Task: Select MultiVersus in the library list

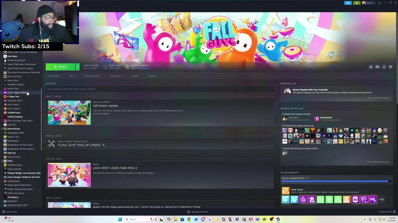Action: (x=13, y=141)
